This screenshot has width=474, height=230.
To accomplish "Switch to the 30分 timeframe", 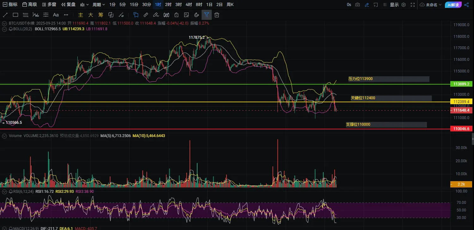I will (147, 4).
